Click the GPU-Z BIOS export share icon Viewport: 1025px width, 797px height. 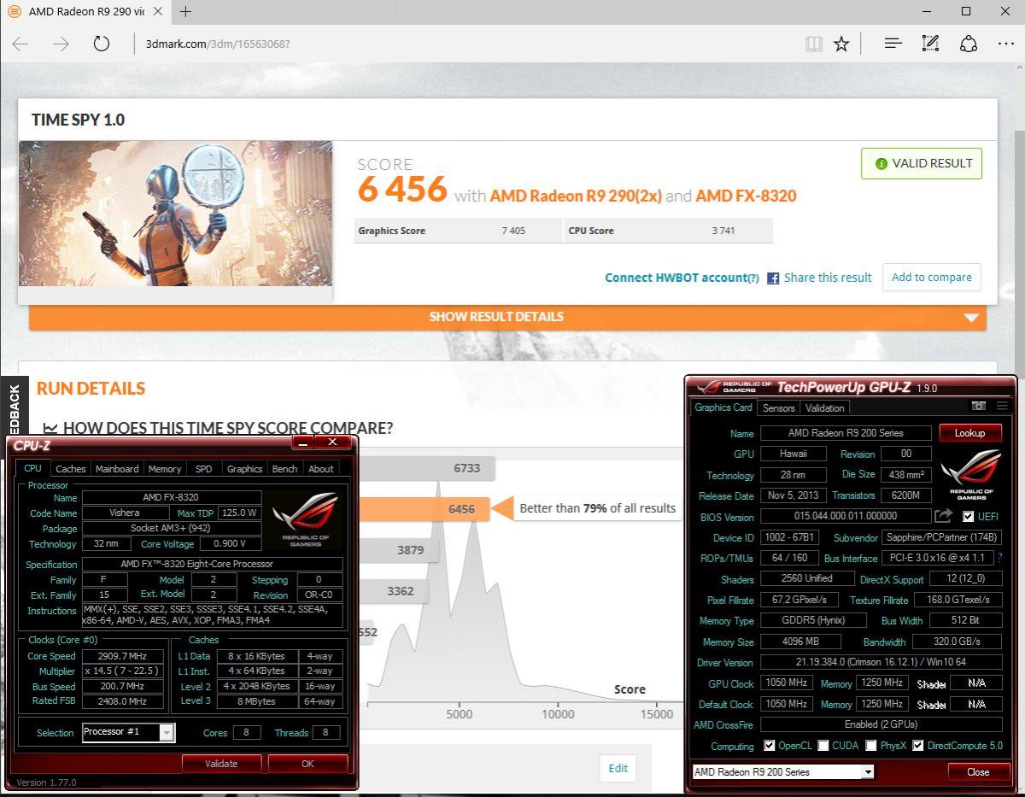pyautogui.click(x=943, y=516)
